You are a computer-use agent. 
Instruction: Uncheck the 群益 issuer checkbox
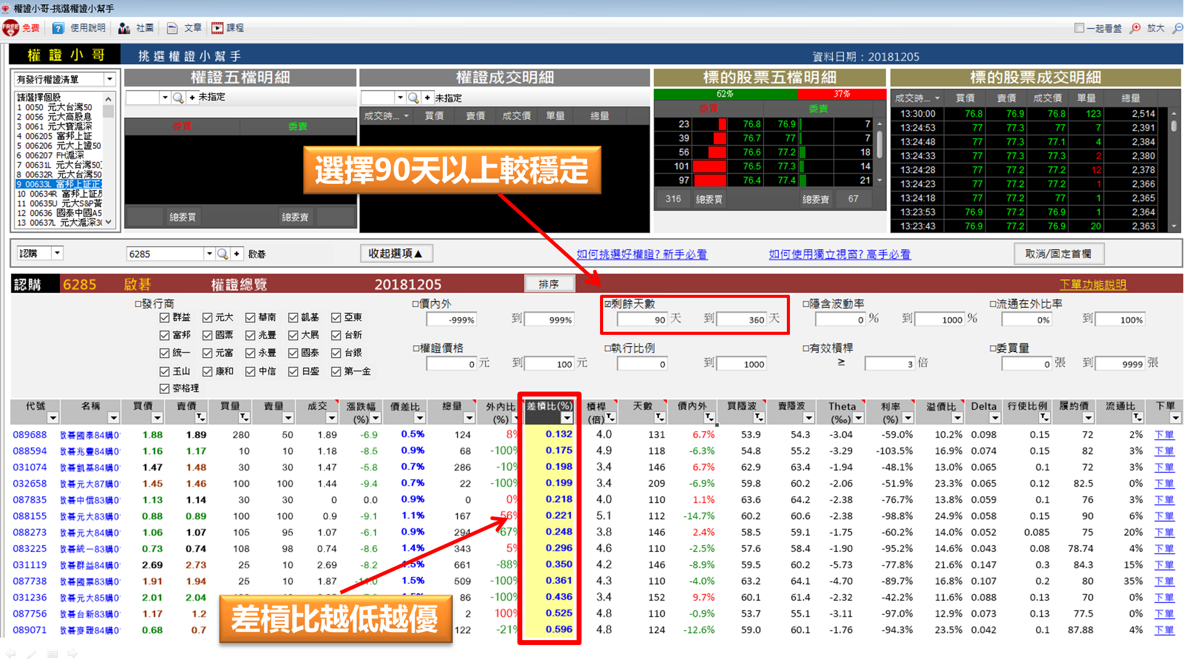[163, 318]
